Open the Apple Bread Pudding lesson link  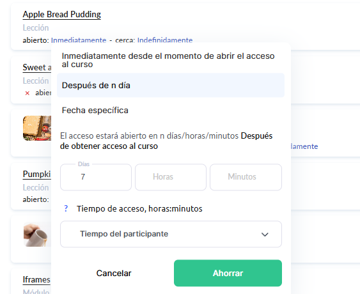[62, 15]
